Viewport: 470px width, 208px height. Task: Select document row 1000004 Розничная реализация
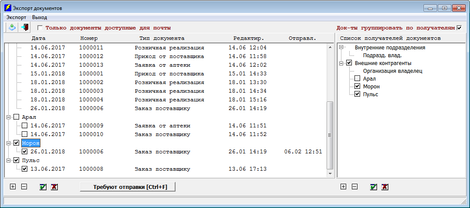click(x=149, y=100)
